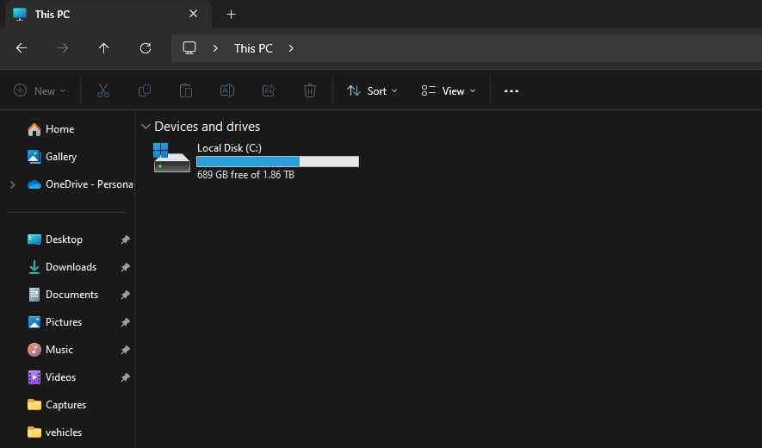Open the View dropdown menu
This screenshot has width=762, height=448.
click(x=449, y=91)
